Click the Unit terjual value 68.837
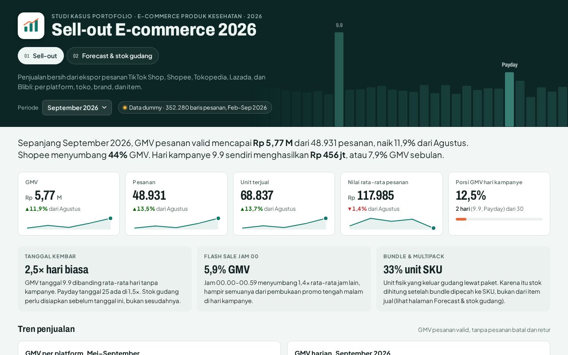 (x=257, y=196)
